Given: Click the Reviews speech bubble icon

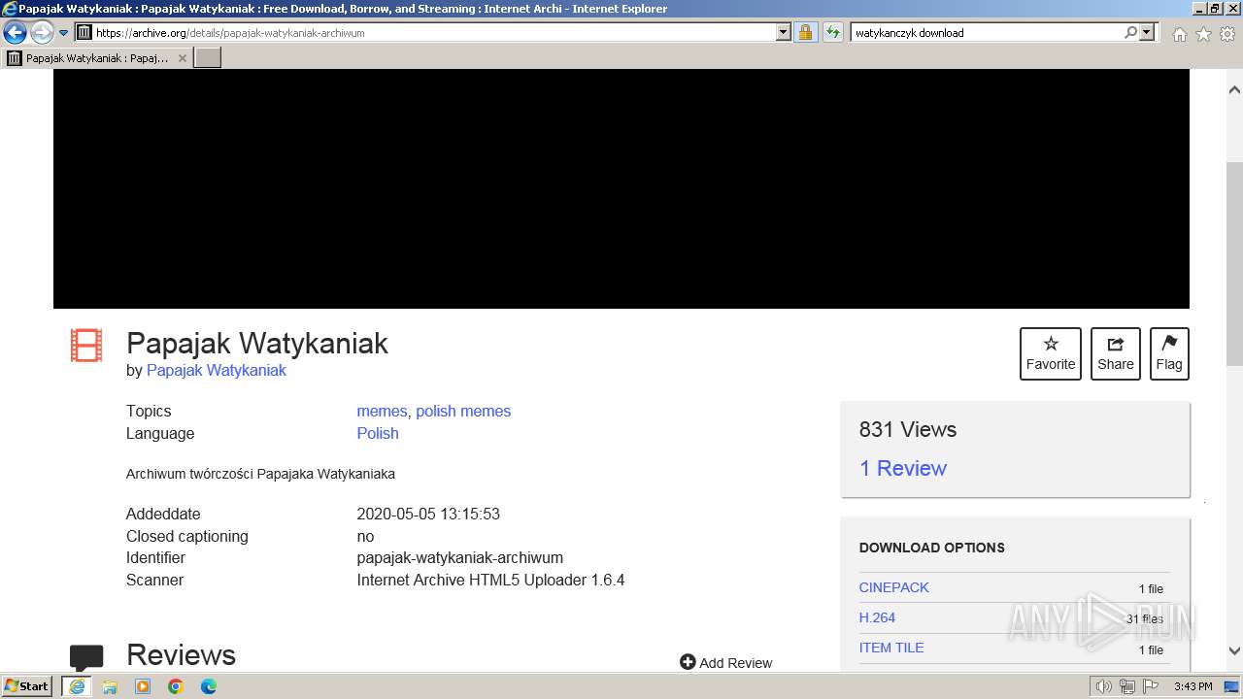Looking at the screenshot, I should [x=86, y=658].
